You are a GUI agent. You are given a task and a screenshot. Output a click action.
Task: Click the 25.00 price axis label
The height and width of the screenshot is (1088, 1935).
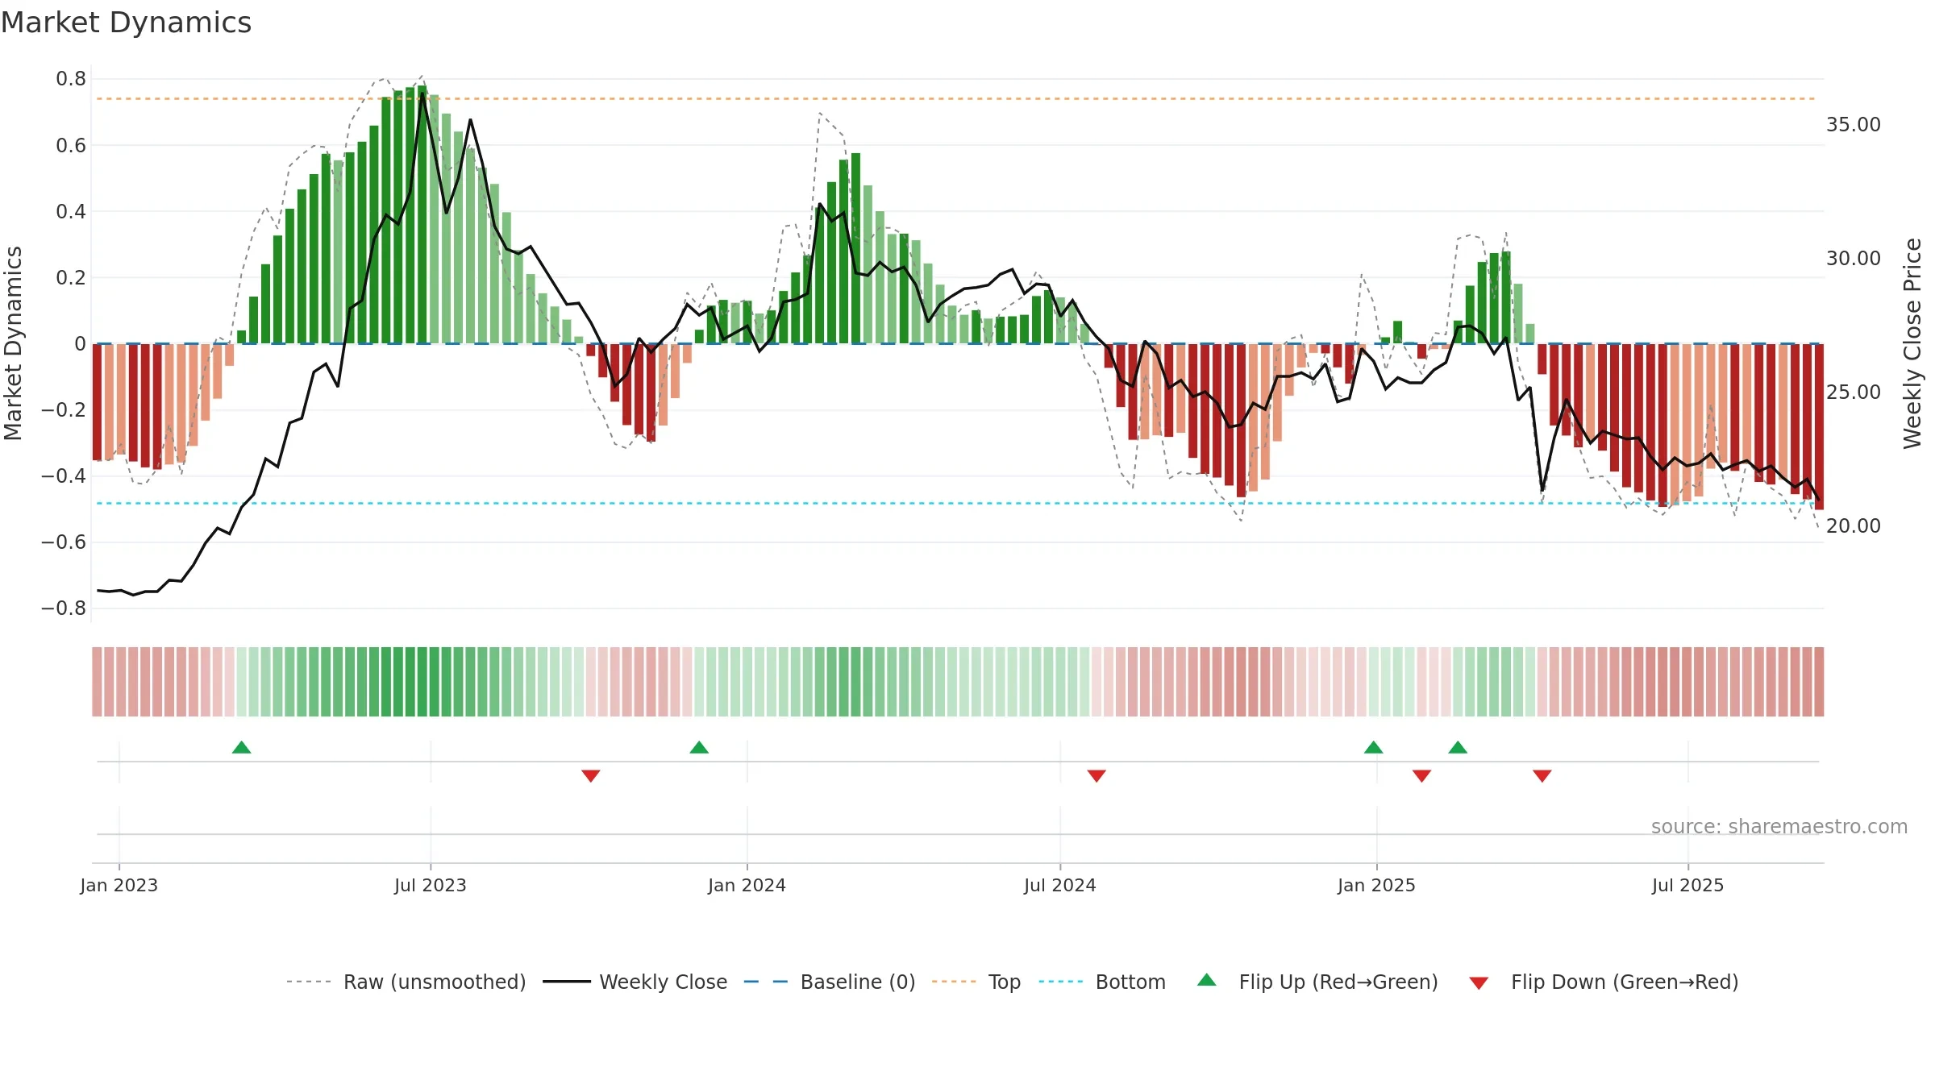pos(1854,392)
